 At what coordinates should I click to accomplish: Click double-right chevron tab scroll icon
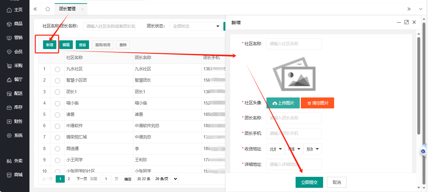tap(409, 9)
